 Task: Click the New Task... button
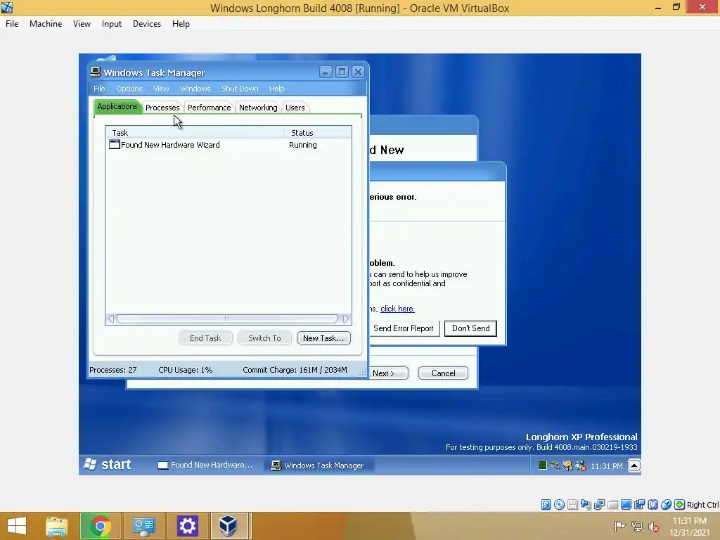tap(323, 338)
